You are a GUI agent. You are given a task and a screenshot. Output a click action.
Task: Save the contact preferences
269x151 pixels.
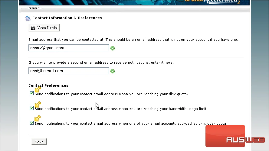39,142
